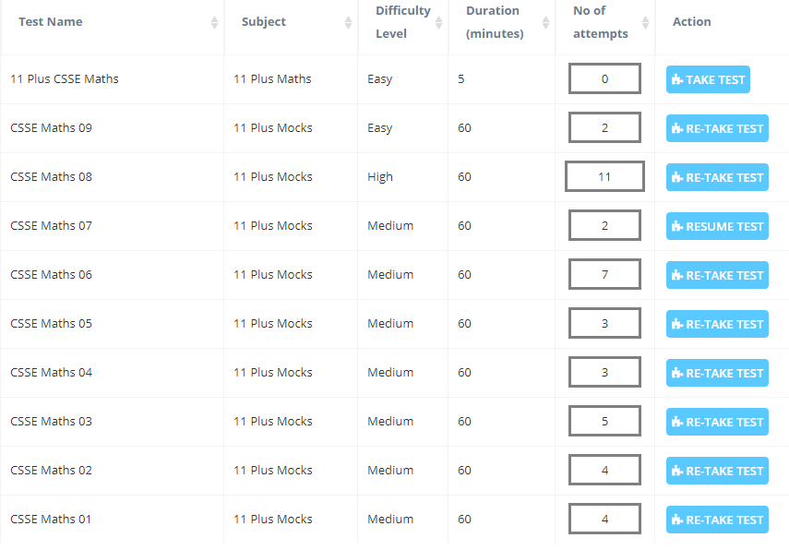Re-take the CSSE Maths 06 test

717,275
